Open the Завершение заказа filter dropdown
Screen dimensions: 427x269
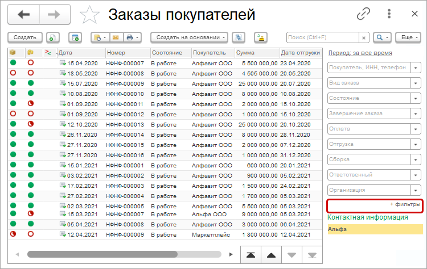pyautogui.click(x=416, y=114)
